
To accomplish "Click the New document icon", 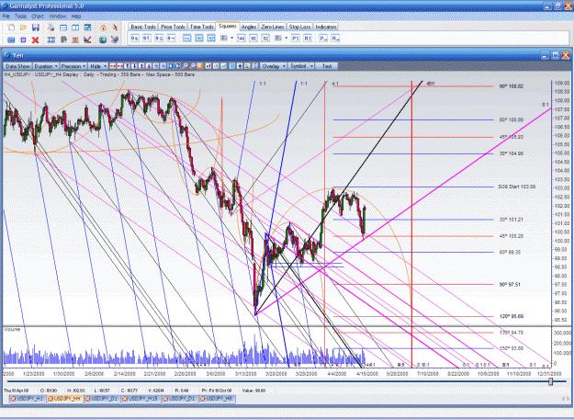I will click(11, 28).
